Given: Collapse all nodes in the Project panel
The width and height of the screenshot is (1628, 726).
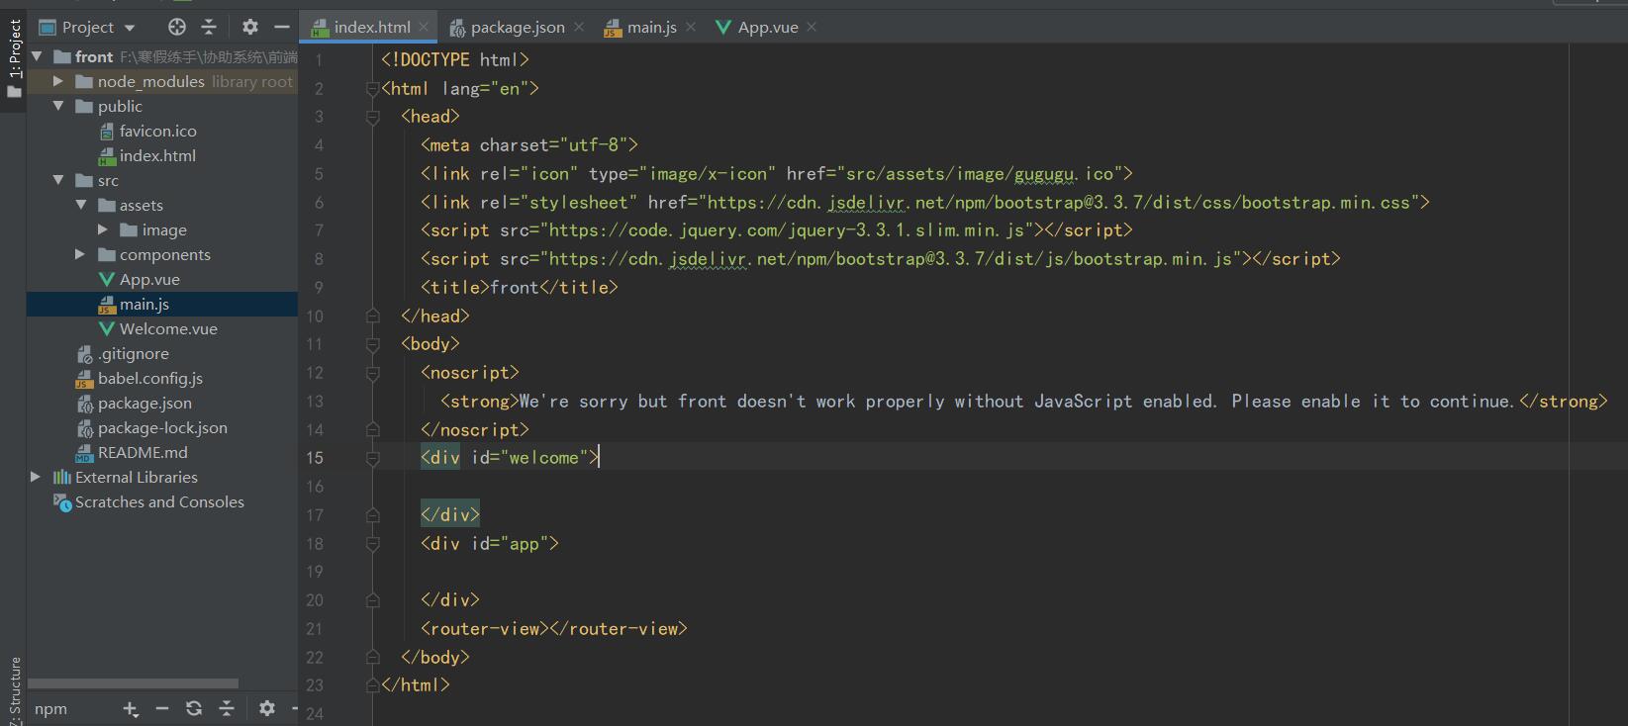Looking at the screenshot, I should (x=209, y=27).
